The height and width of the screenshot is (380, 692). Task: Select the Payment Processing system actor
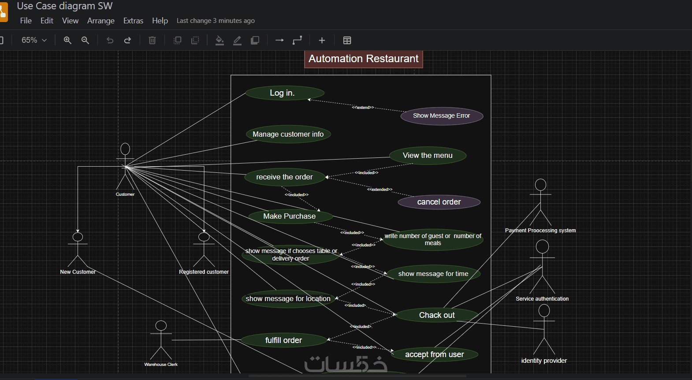[x=540, y=202]
